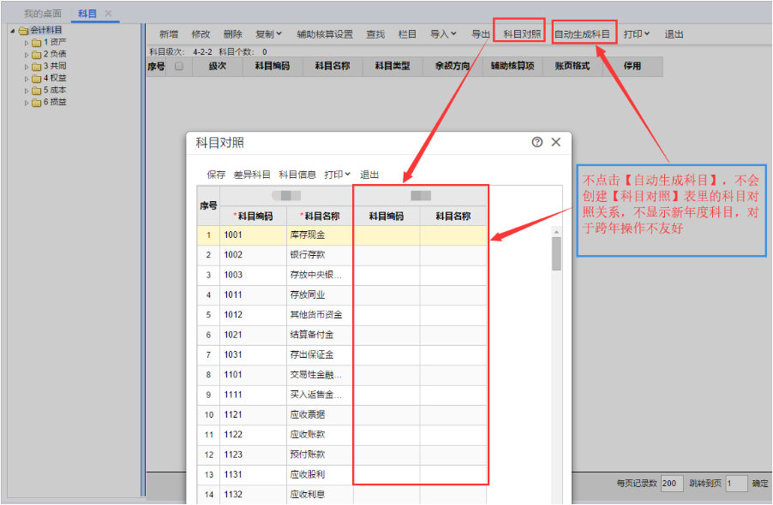
Task: Click empty target 科目编码 cell for 1001
Action: [386, 235]
